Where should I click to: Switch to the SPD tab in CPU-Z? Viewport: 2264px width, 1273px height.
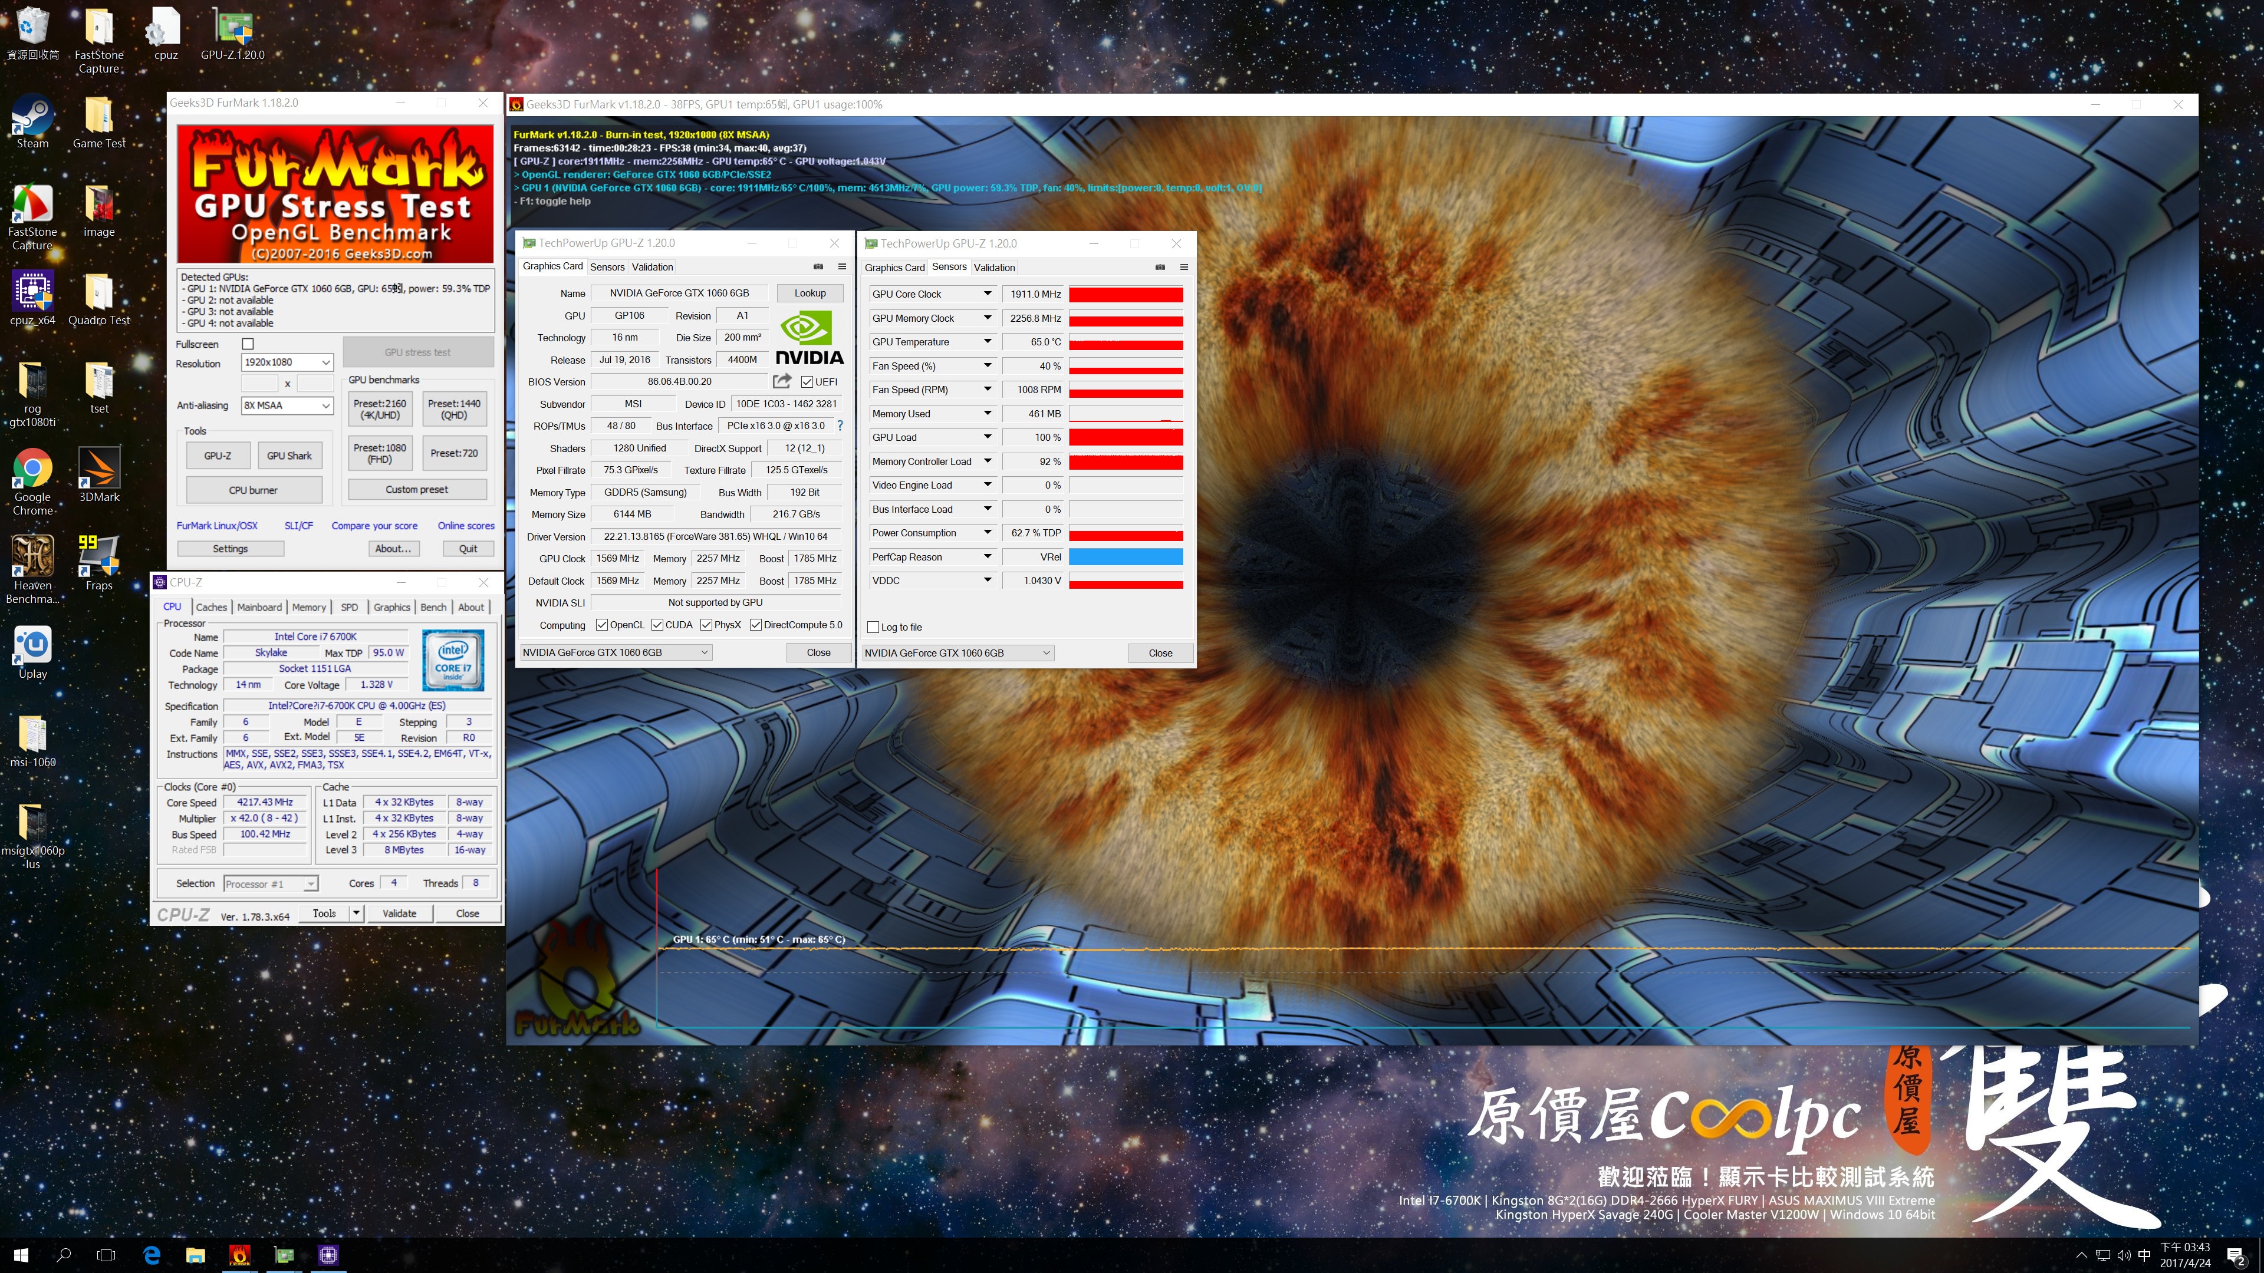349,607
